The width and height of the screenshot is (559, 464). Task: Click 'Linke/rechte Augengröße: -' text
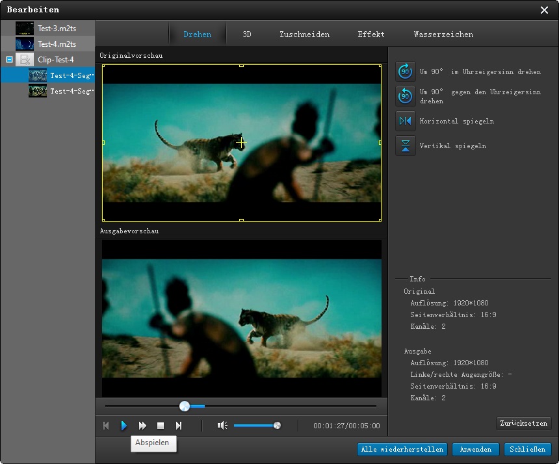tap(461, 374)
